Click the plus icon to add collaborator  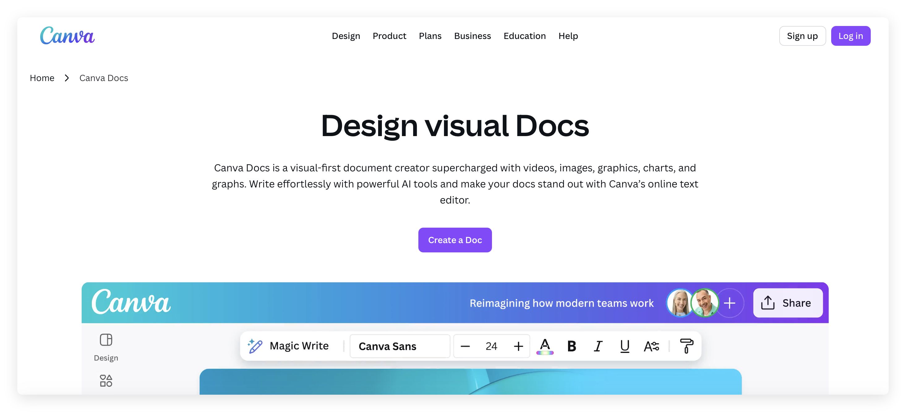pyautogui.click(x=730, y=303)
